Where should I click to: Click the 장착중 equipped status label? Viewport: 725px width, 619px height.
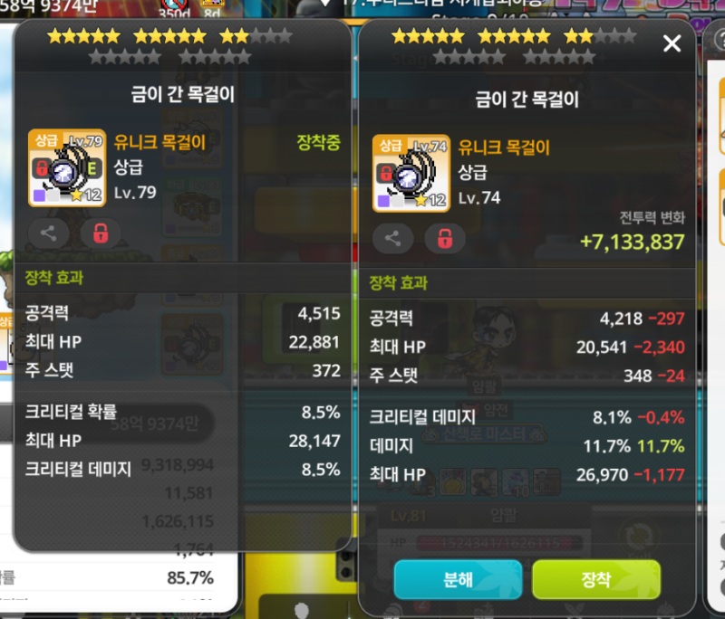tap(319, 143)
